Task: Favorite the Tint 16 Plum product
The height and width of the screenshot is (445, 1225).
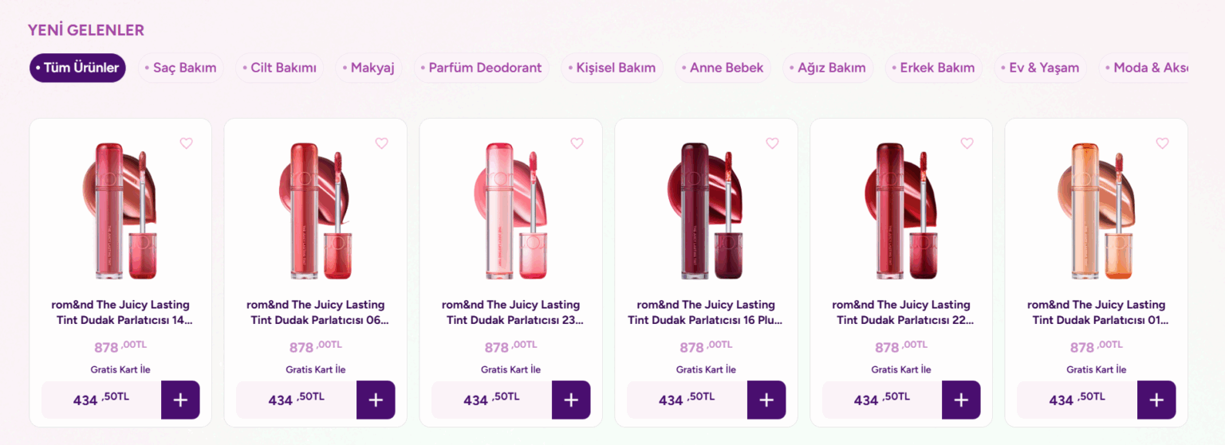Action: pos(772,143)
